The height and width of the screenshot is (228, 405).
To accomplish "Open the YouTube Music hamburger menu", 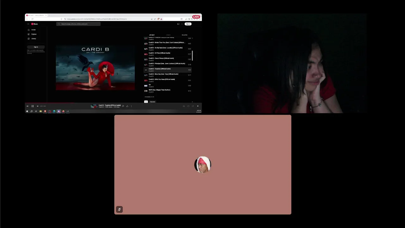I will (x=28, y=24).
